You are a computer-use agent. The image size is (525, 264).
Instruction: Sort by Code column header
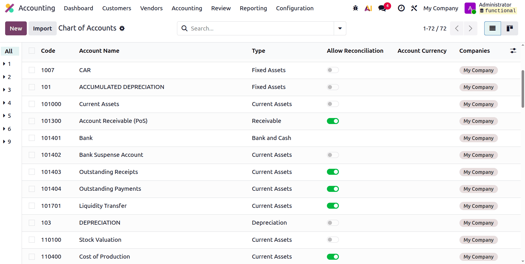click(x=48, y=51)
